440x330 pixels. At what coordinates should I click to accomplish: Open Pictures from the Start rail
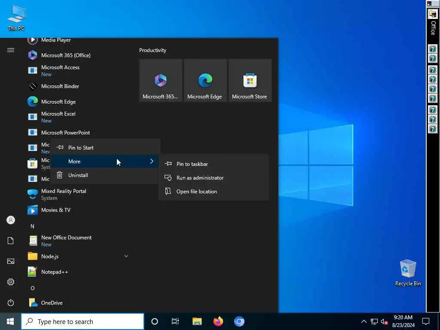click(11, 261)
